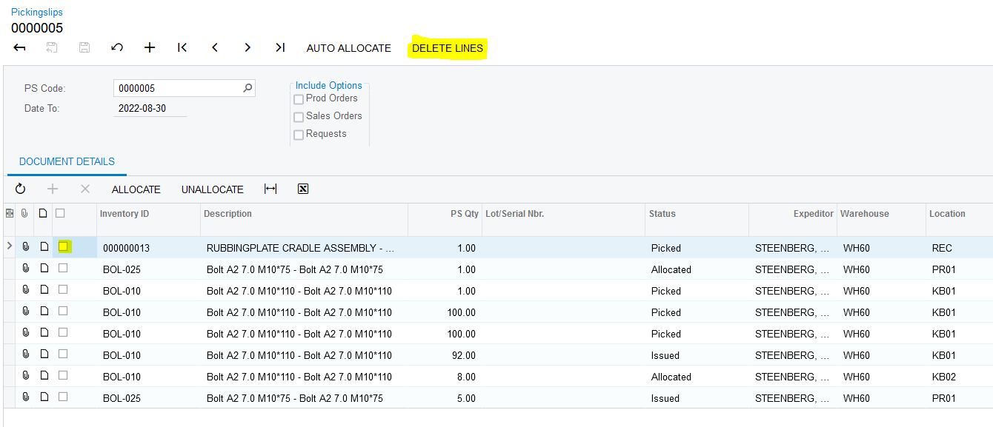The height and width of the screenshot is (427, 993).
Task: Export grid to Excel icon
Action: 302,189
